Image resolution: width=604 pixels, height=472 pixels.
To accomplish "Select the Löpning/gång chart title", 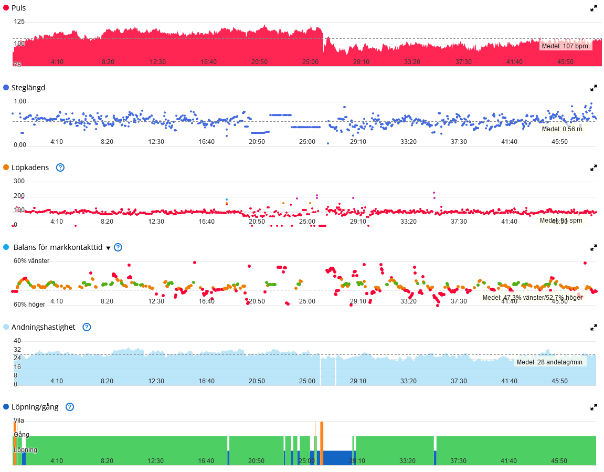I will click(35, 407).
